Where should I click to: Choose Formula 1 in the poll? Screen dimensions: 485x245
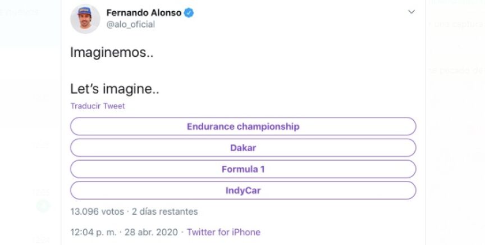242,169
